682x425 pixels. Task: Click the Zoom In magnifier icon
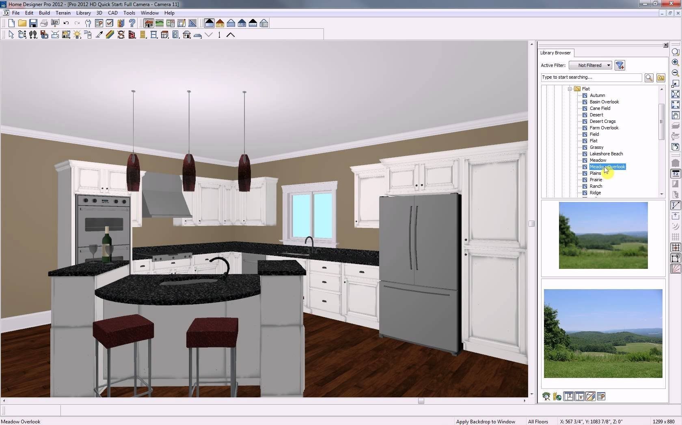point(675,62)
